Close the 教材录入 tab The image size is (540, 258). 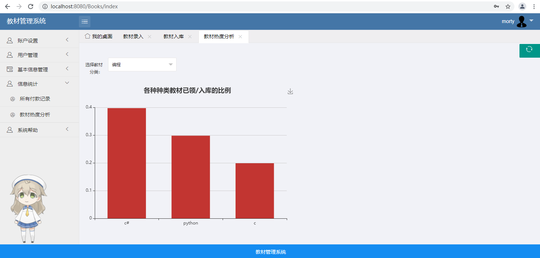[149, 36]
